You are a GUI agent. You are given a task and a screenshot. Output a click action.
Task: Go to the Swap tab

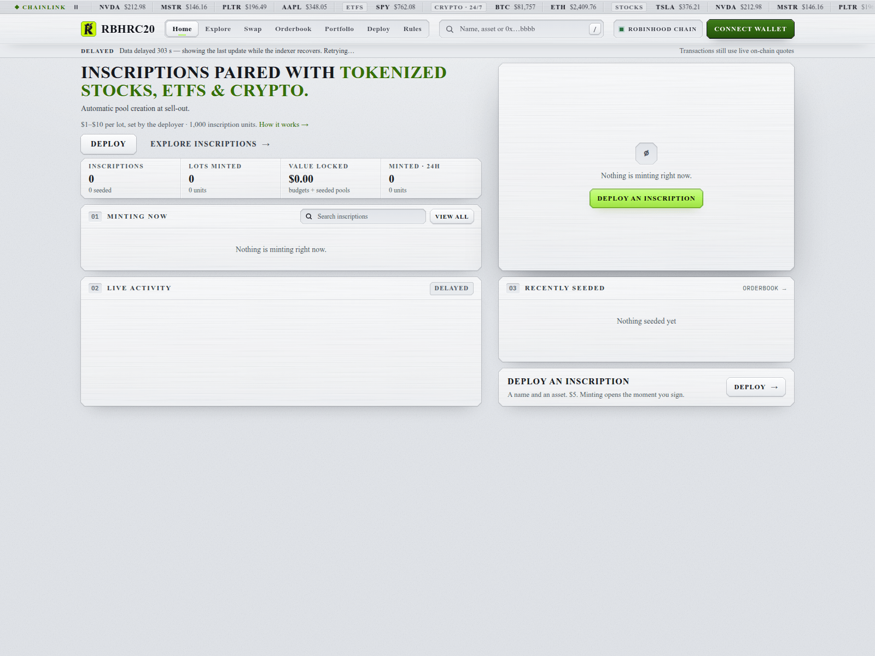click(x=253, y=29)
